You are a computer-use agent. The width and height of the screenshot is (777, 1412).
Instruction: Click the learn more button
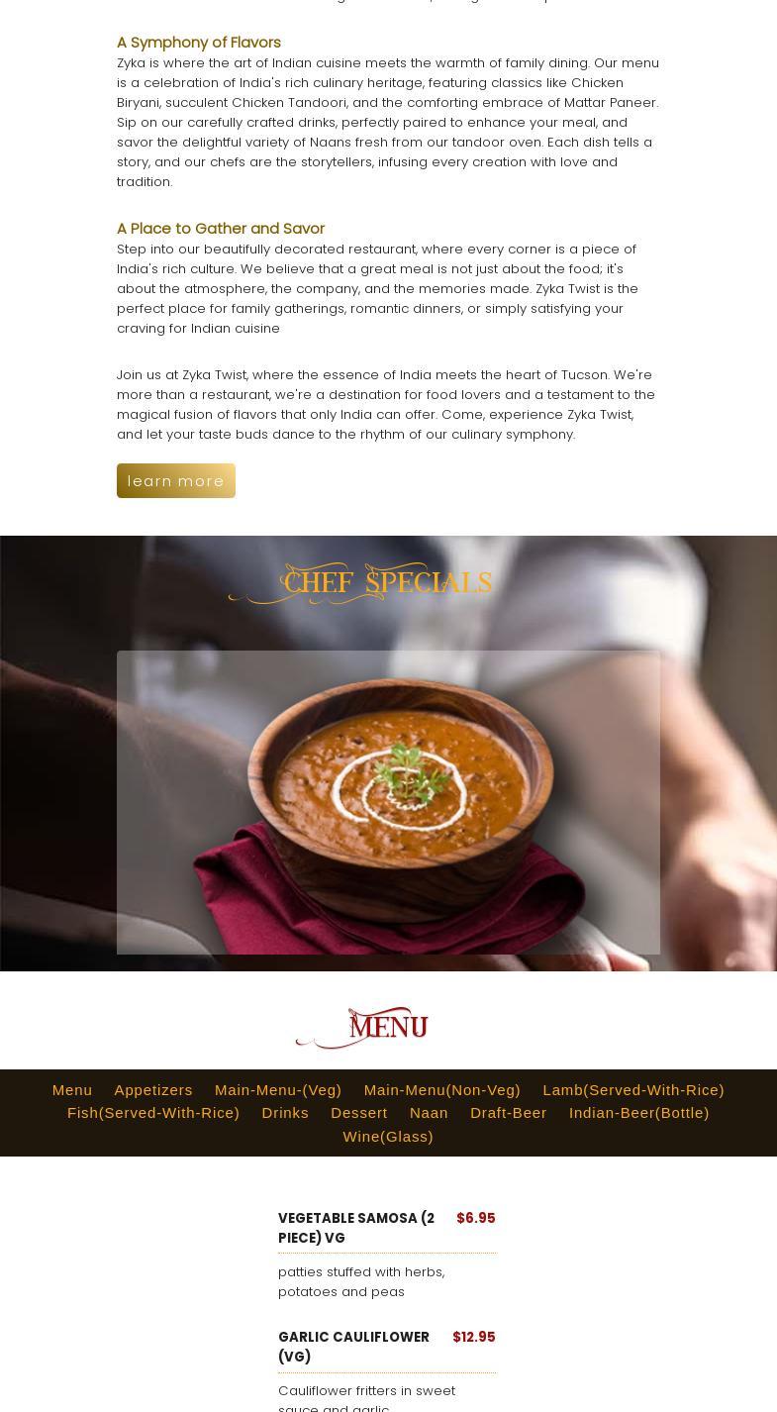point(176,480)
